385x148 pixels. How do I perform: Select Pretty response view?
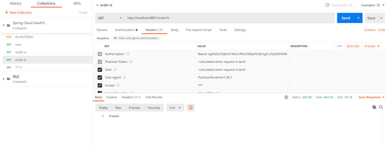(x=103, y=108)
